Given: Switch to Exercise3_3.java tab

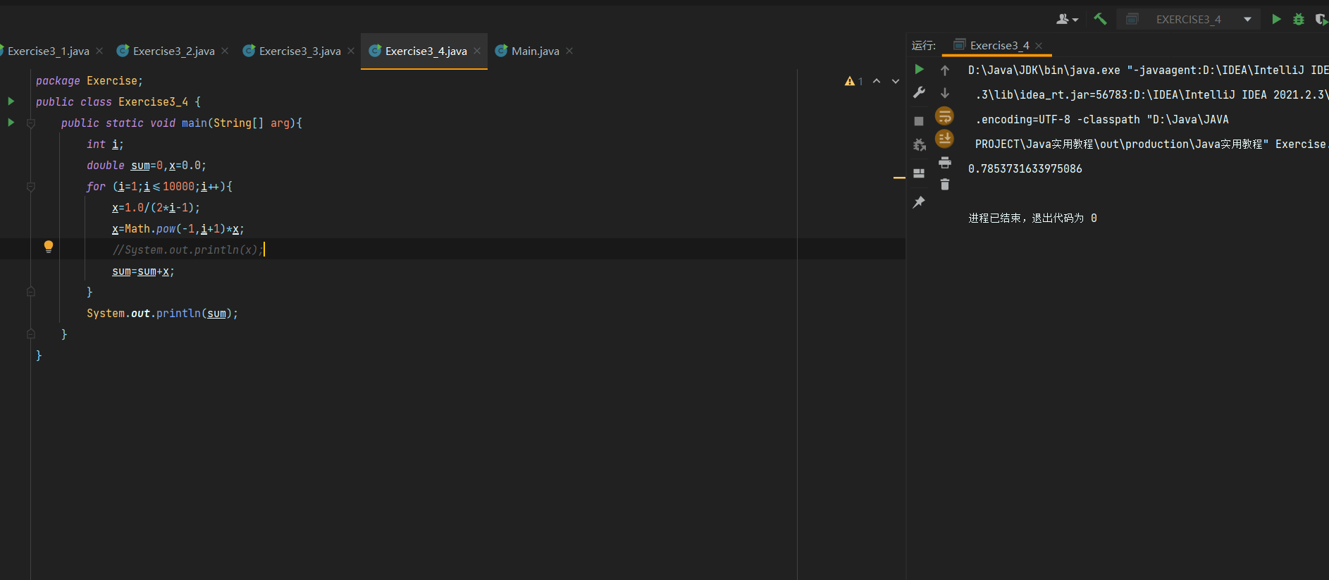Looking at the screenshot, I should tap(299, 51).
